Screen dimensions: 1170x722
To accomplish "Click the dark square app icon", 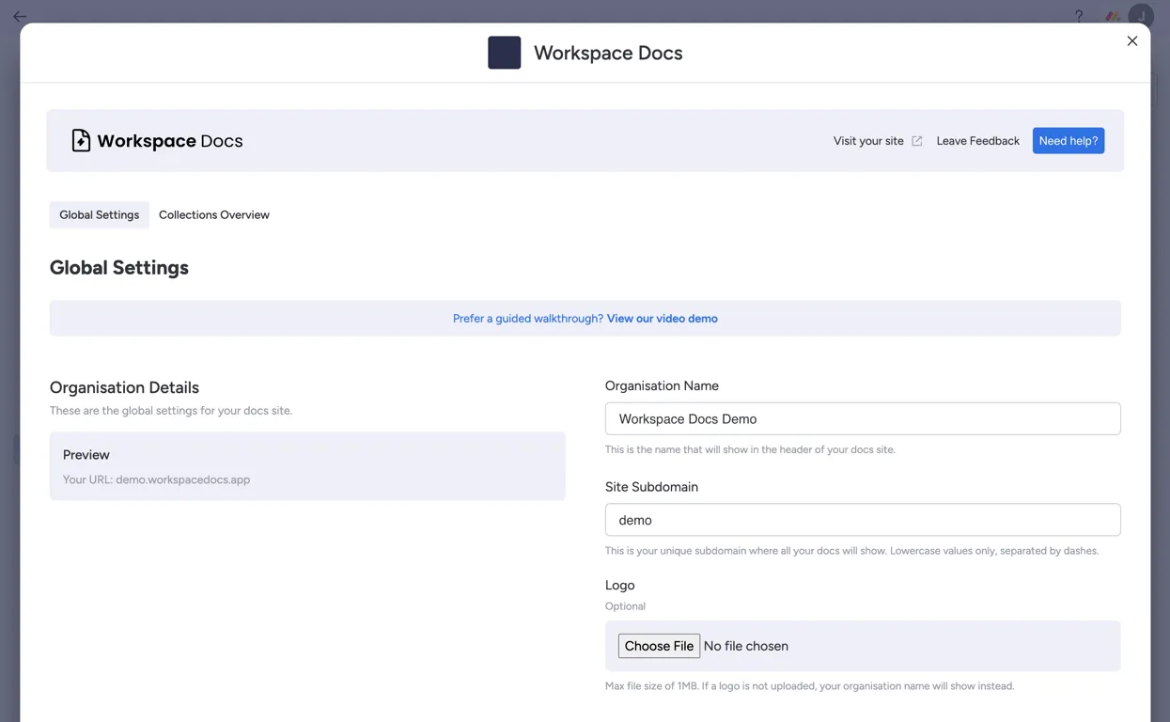I will point(504,53).
